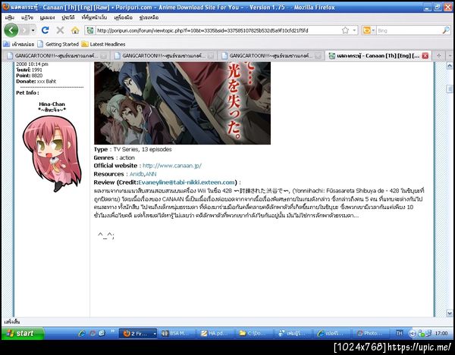Open the Most Visited bookmark folder

19,44
